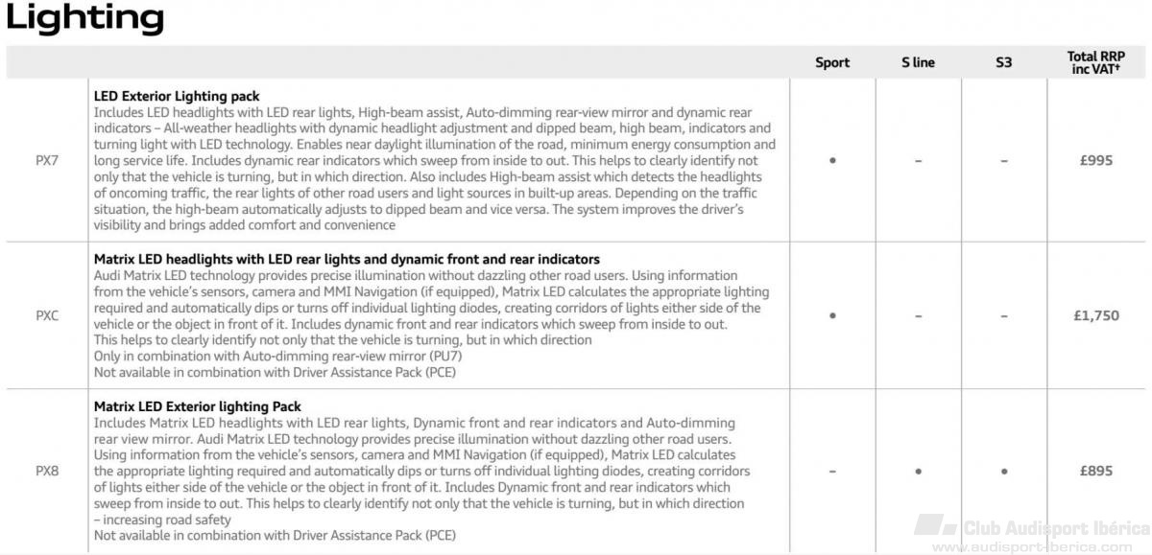The height and width of the screenshot is (555, 1152).
Task: Select the S3 column header
Action: coord(1004,62)
